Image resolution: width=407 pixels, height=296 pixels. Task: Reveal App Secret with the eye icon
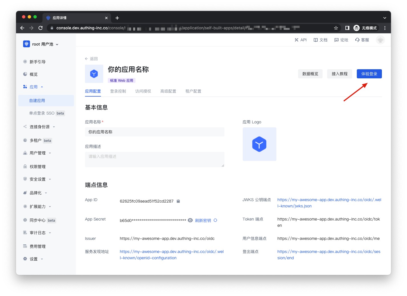(190, 220)
